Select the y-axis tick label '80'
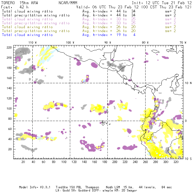The width and height of the screenshot is (193, 193). click(10, 119)
